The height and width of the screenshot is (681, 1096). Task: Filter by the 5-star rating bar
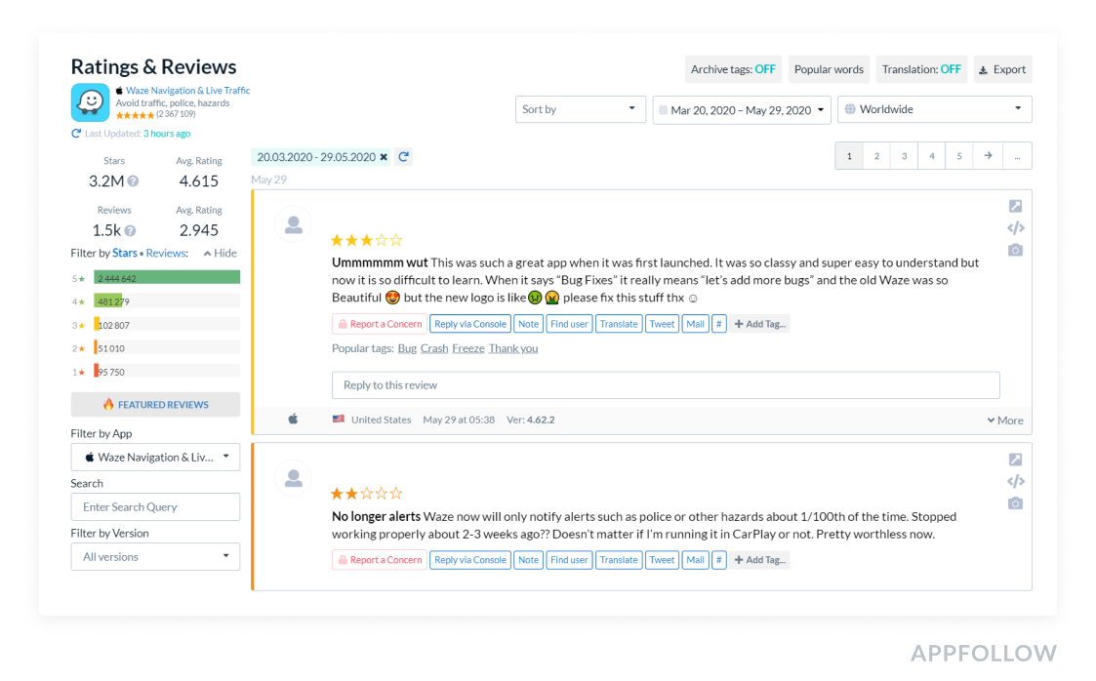tap(167, 278)
